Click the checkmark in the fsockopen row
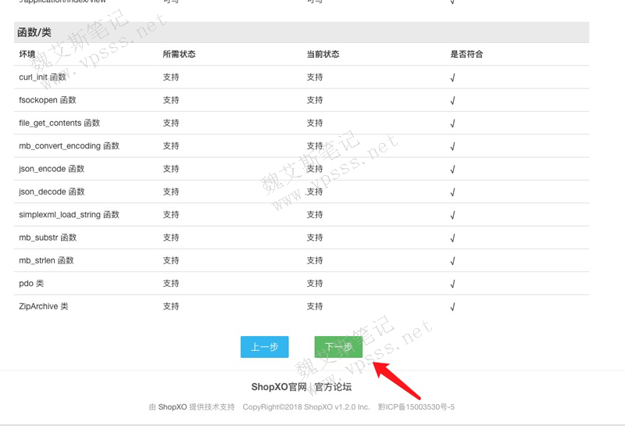 pyautogui.click(x=453, y=101)
